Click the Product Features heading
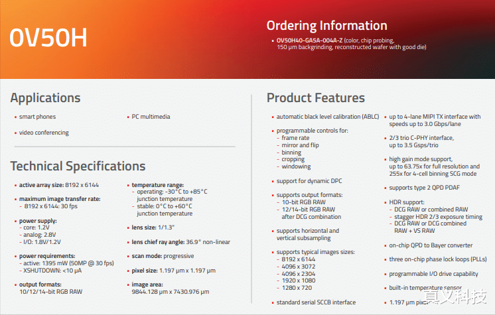The width and height of the screenshot is (495, 315). 316,98
